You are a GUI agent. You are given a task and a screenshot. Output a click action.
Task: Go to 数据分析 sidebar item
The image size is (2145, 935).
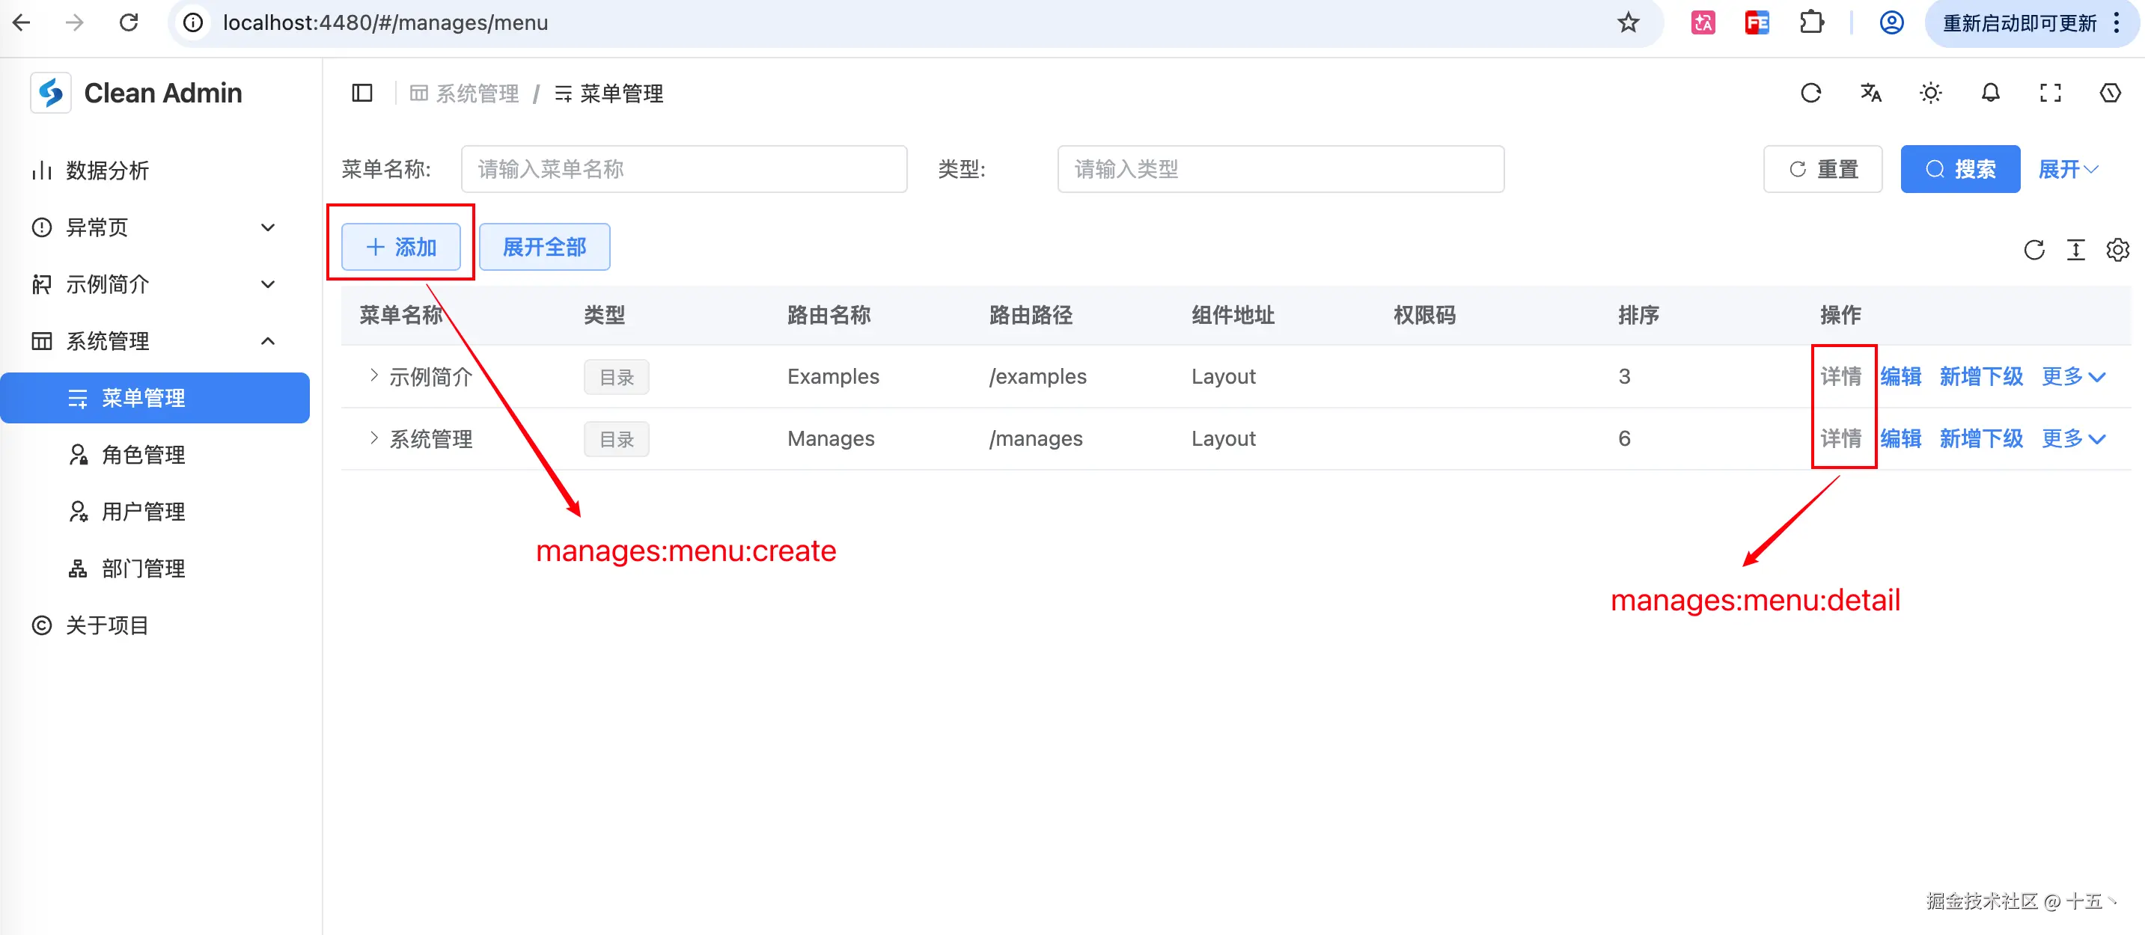tap(108, 171)
